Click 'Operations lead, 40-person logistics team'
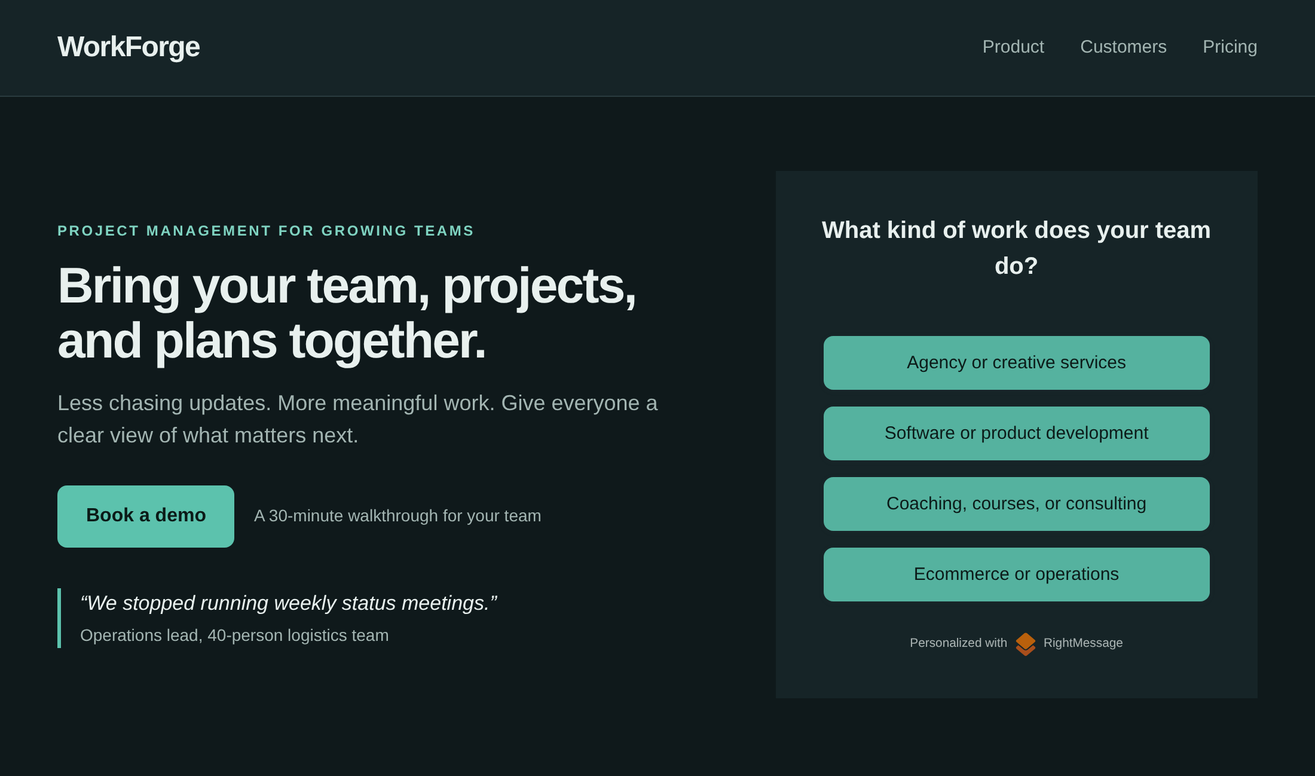This screenshot has width=1315, height=776. tap(234, 636)
